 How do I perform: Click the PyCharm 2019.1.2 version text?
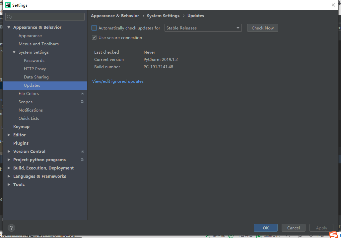[161, 60]
